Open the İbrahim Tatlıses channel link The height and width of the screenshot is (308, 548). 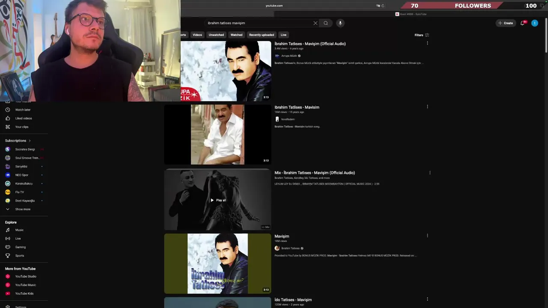[290, 248]
